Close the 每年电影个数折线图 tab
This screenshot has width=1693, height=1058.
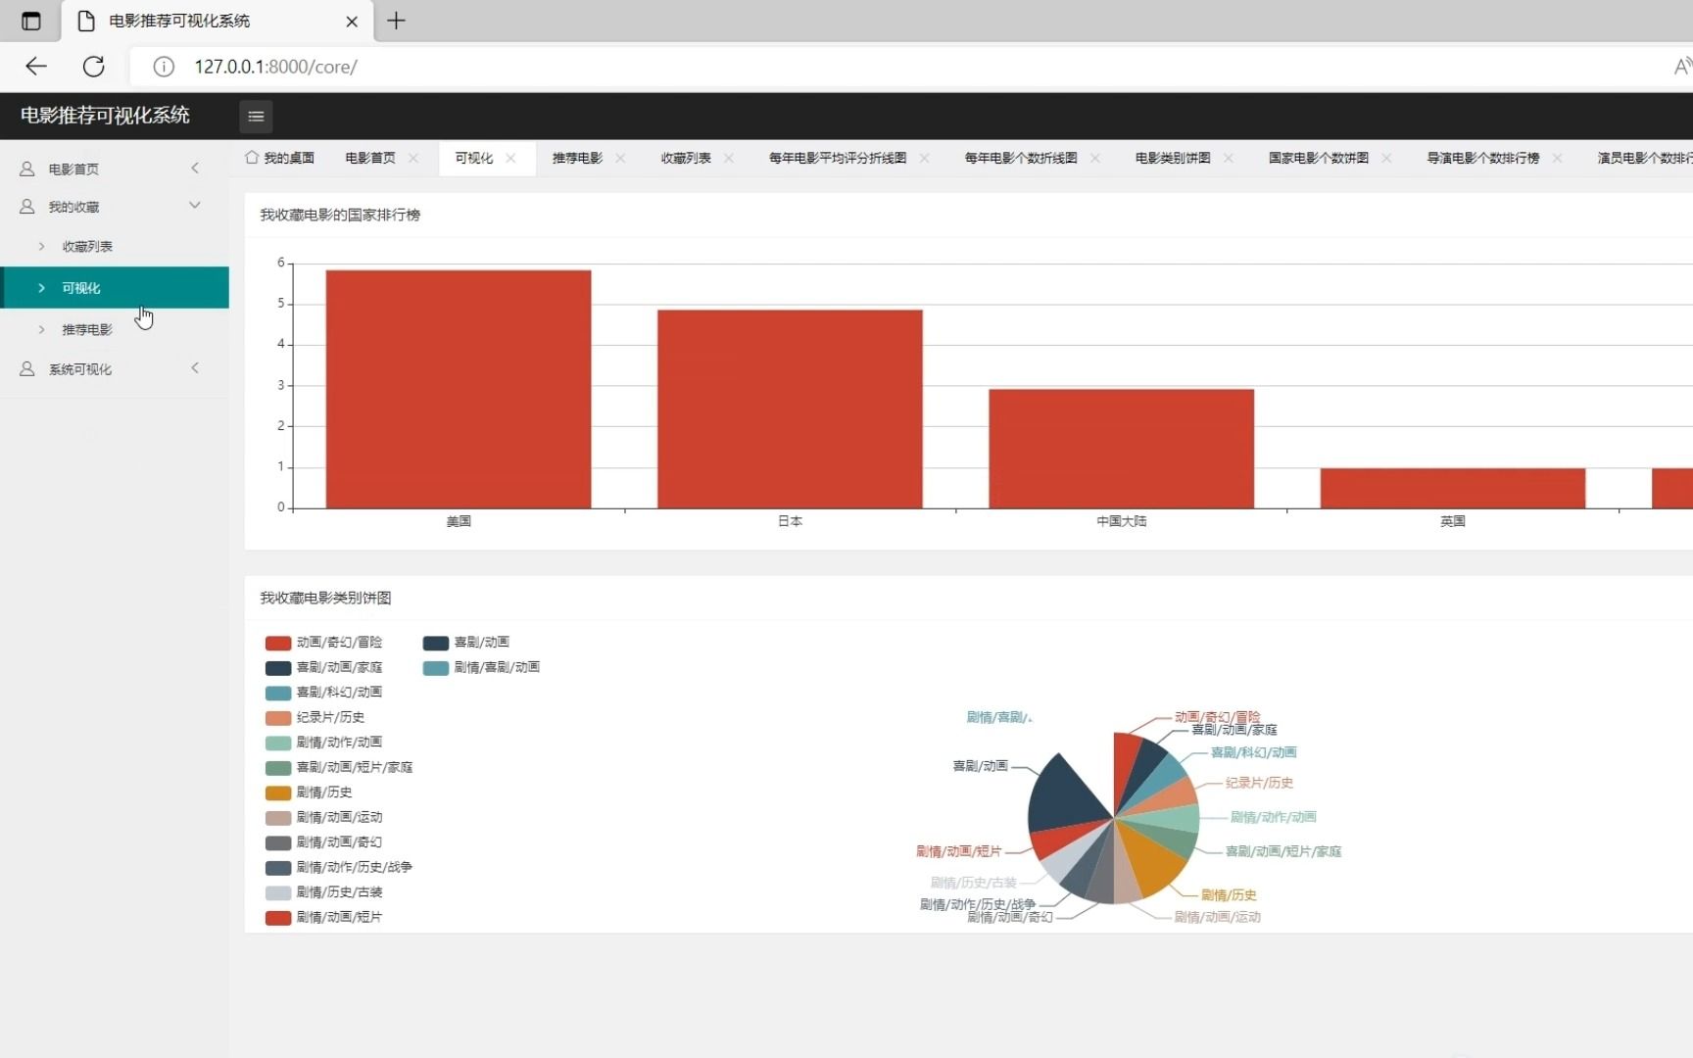pyautogui.click(x=1095, y=158)
